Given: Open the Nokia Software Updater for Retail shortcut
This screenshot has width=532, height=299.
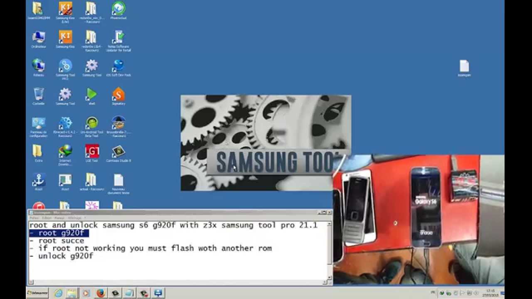Looking at the screenshot, I should [x=118, y=41].
